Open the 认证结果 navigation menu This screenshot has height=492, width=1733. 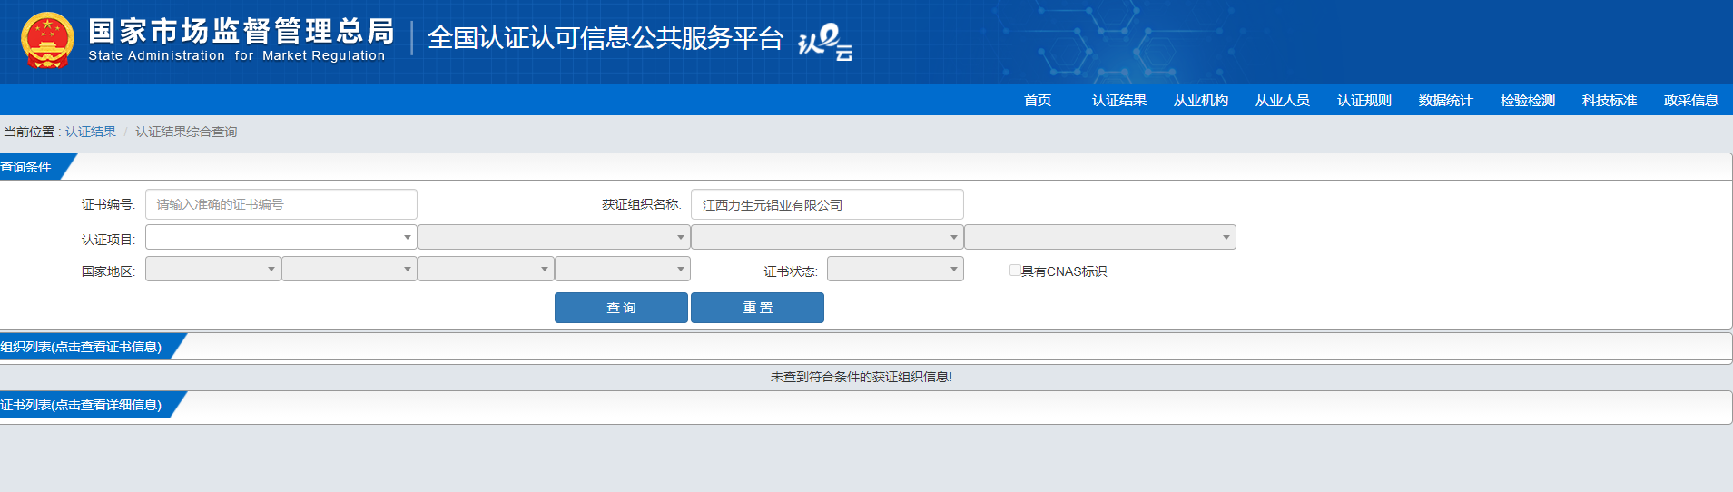(1119, 101)
